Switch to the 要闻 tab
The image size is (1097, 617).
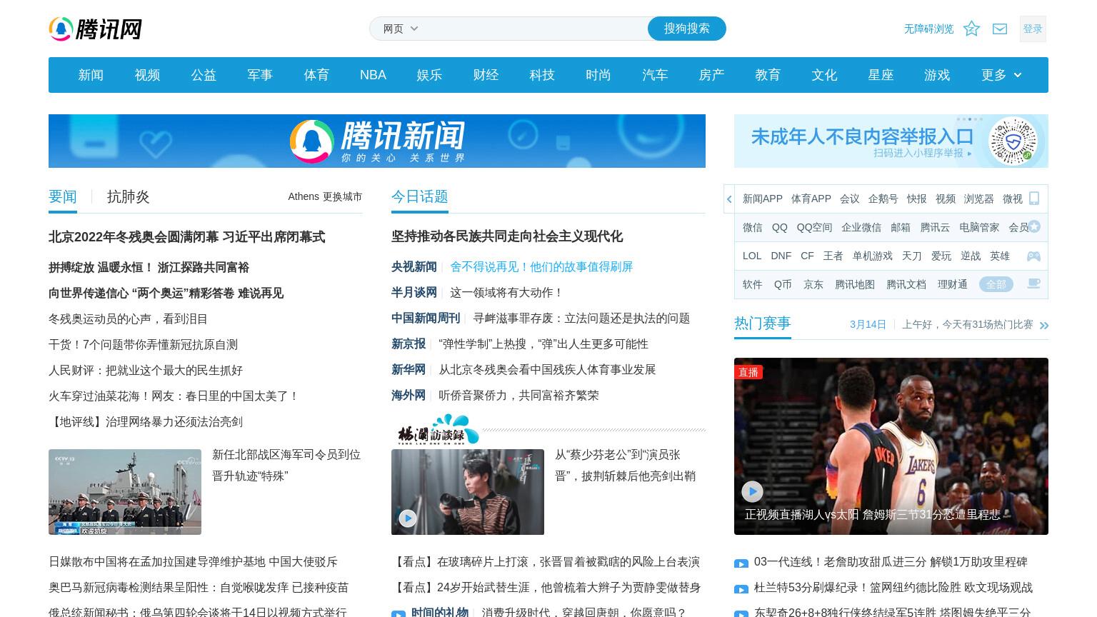[x=63, y=196]
